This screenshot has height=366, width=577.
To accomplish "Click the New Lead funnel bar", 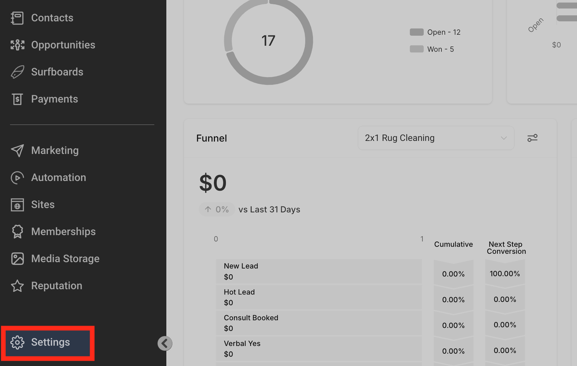I will [x=319, y=271].
